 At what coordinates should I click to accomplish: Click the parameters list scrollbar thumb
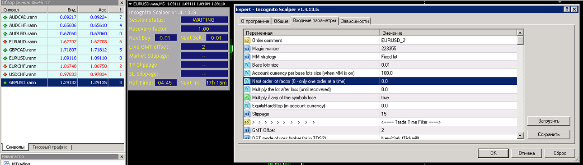point(520,40)
